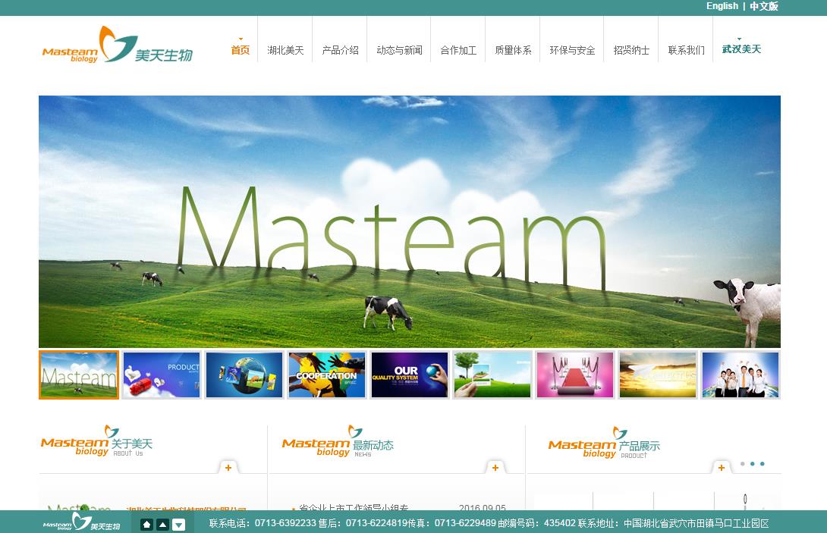This screenshot has width=827, height=533.
Task: Select the business team slide thumbnail
Action: click(x=741, y=375)
